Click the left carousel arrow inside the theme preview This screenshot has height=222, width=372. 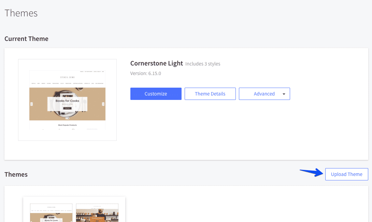pyautogui.click(x=32, y=104)
